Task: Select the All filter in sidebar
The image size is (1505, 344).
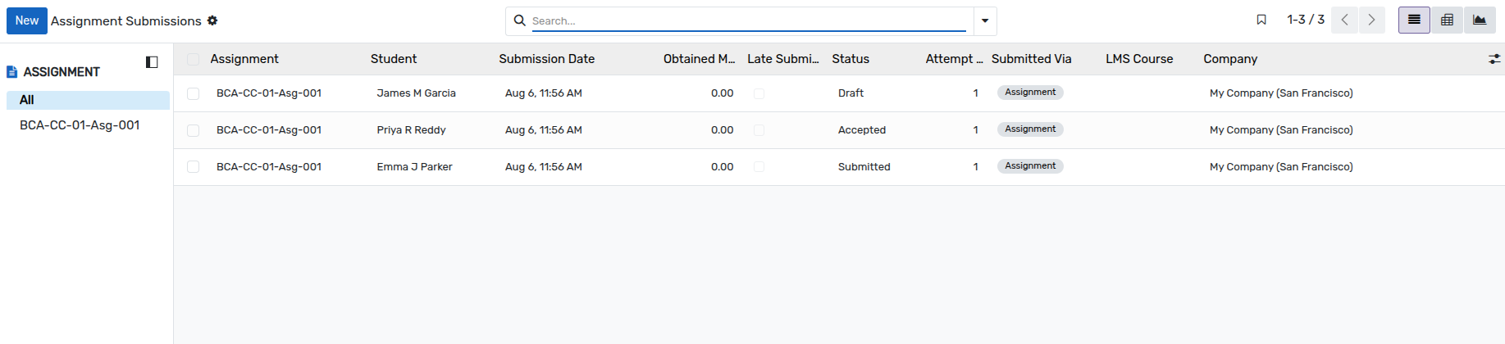Action: pos(88,100)
